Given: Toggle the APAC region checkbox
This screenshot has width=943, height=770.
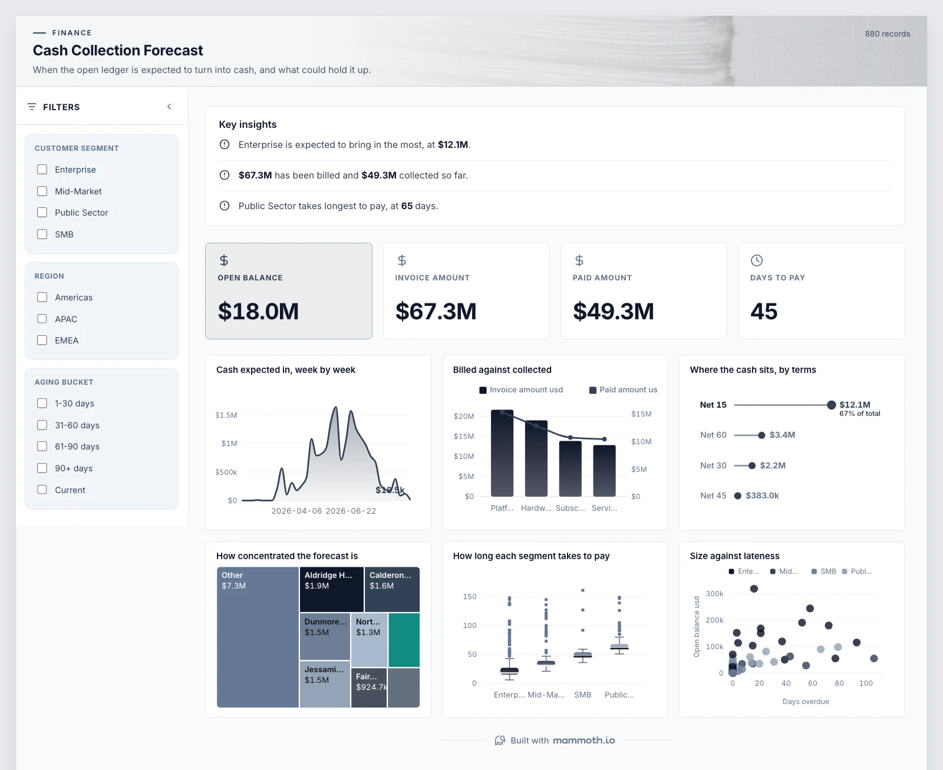Looking at the screenshot, I should pos(42,319).
